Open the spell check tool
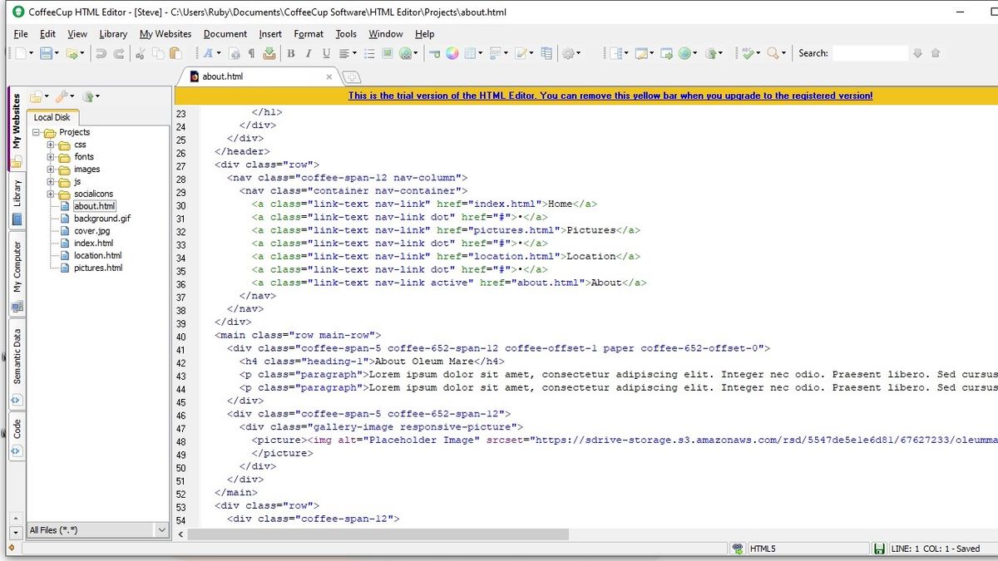Screen dimensions: 998x561 (748, 53)
